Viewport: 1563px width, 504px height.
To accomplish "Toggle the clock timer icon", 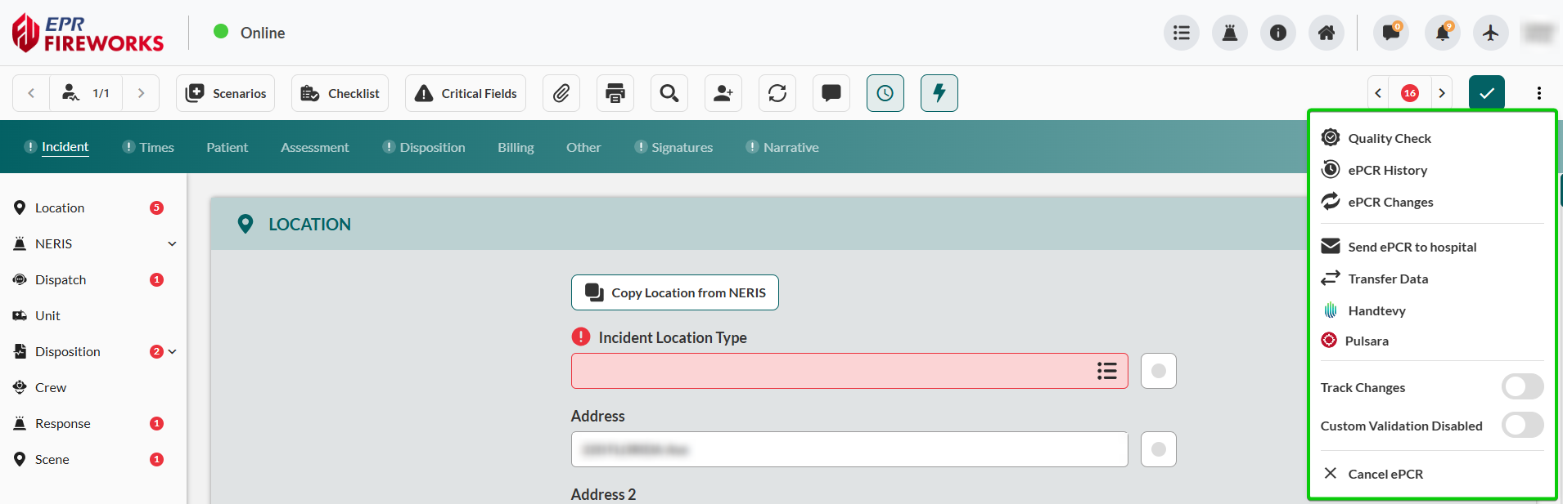I will [x=885, y=93].
